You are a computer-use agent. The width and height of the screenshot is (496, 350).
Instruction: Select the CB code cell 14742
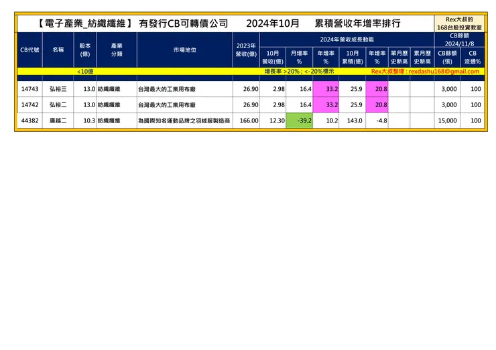pos(29,105)
